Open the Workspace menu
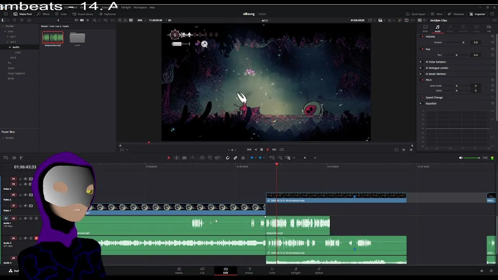The image size is (498, 280). (140, 7)
